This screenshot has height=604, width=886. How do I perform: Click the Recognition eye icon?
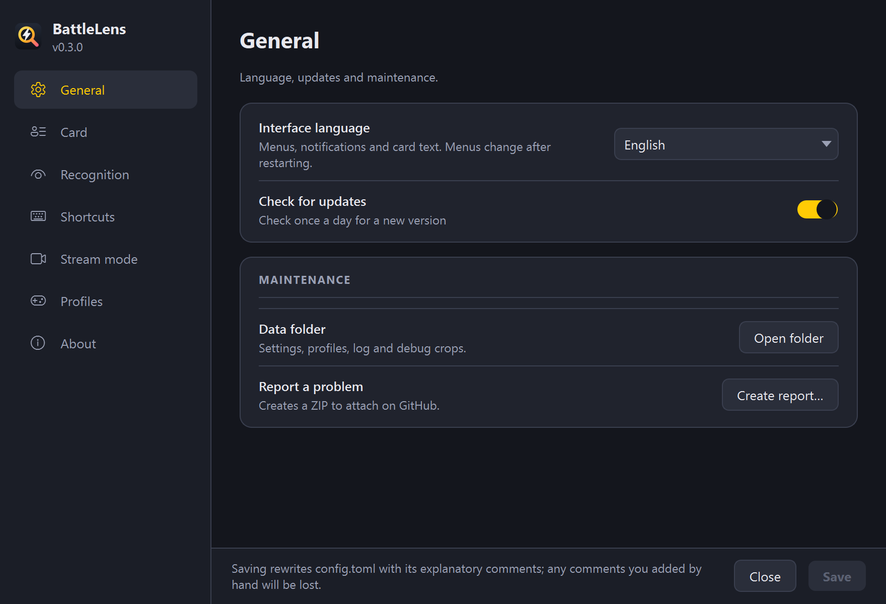tap(38, 175)
